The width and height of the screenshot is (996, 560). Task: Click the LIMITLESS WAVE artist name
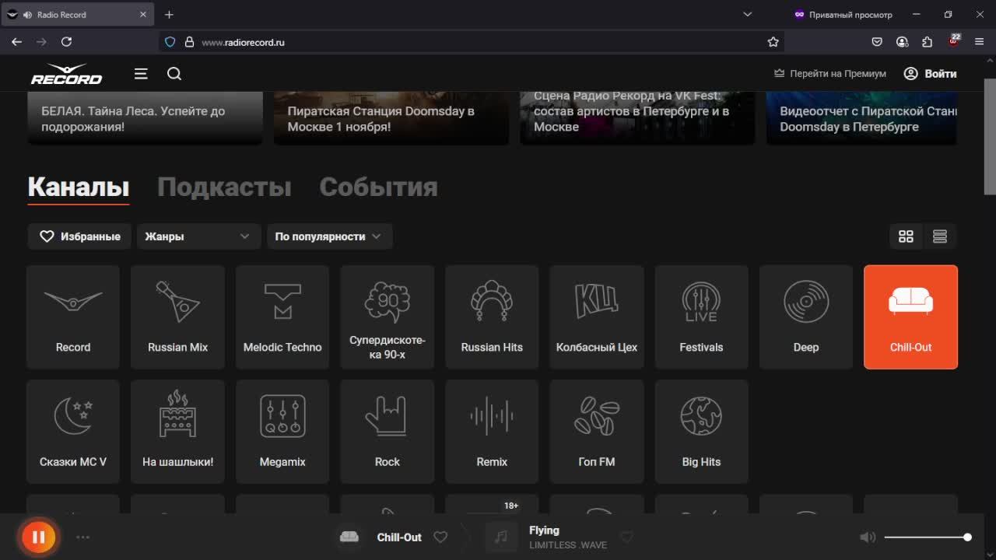coord(568,545)
